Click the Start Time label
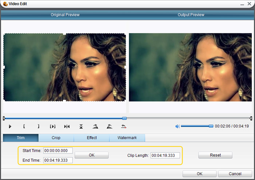 pos(32,151)
